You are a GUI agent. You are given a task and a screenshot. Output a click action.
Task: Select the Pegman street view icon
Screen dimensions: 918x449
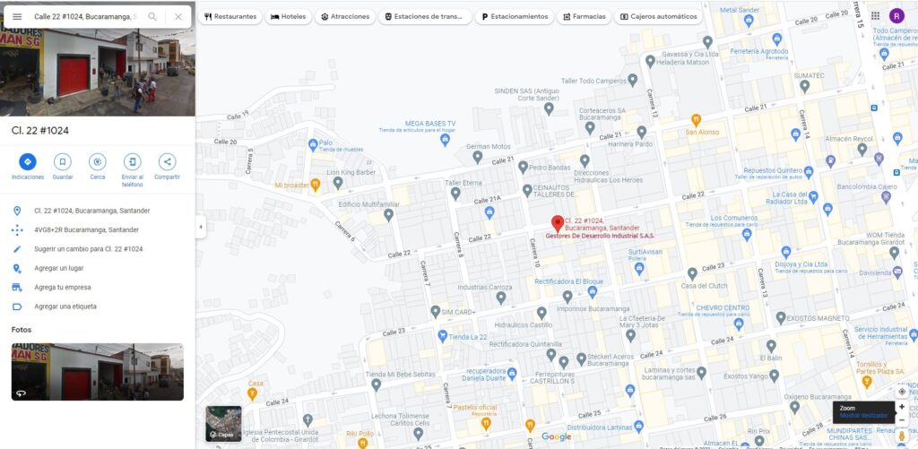[902, 436]
